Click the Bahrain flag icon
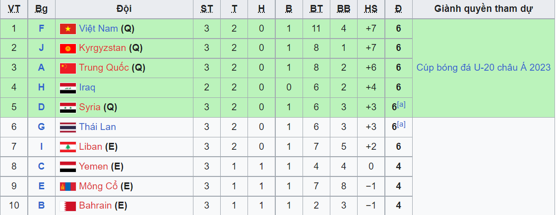The image size is (556, 215). pyautogui.click(x=68, y=206)
